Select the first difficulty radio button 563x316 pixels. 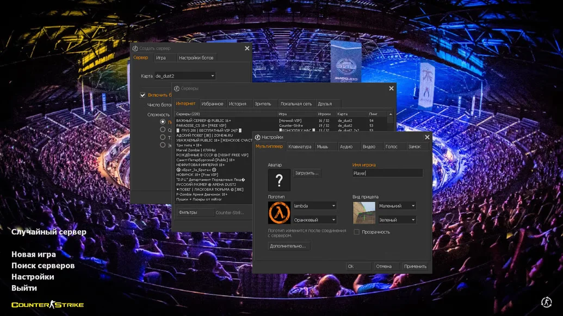[163, 122]
